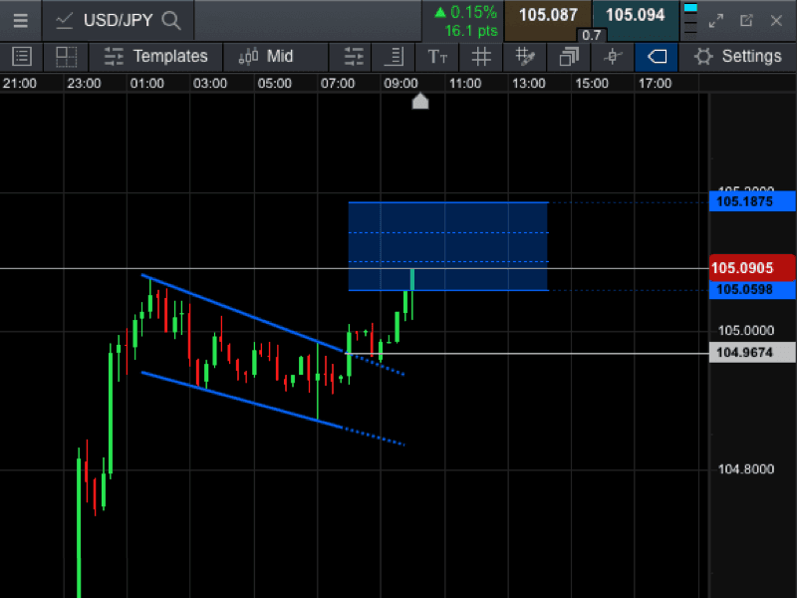Toggle the highlighted price label tag button
This screenshot has height=598, width=797.
657,57
